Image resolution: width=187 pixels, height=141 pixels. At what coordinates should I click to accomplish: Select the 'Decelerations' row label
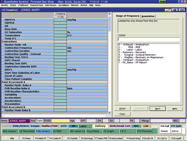coord(13,101)
